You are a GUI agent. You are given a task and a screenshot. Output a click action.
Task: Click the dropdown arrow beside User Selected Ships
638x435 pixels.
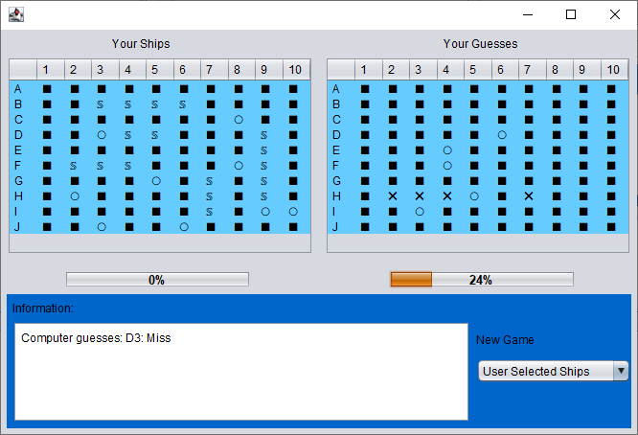[x=620, y=371]
